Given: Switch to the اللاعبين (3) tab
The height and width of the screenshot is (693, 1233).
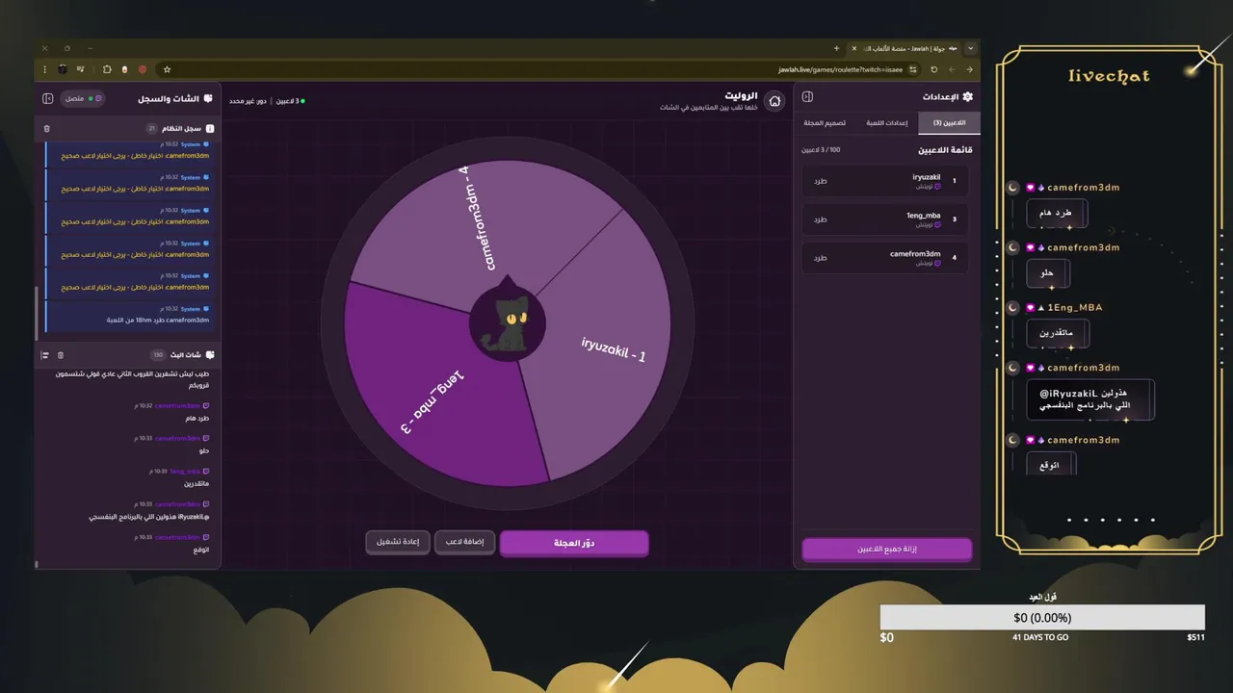Looking at the screenshot, I should [x=950, y=122].
